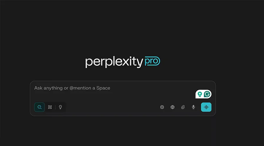264x146 pixels.
Task: Enable Research mode in the mode switcher
Action: click(x=50, y=107)
